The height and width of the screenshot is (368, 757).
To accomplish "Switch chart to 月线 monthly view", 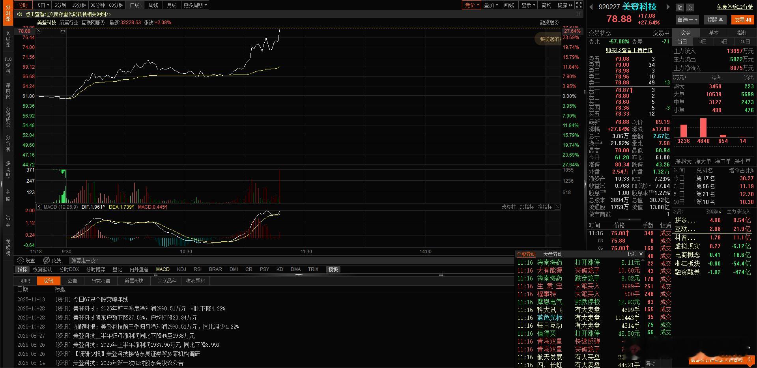I will point(172,5).
